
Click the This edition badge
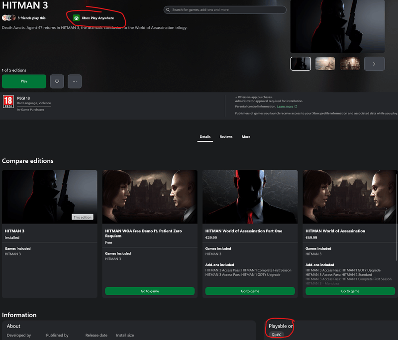tap(83, 217)
